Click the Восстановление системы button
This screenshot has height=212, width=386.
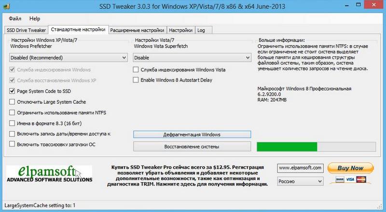click(192, 146)
